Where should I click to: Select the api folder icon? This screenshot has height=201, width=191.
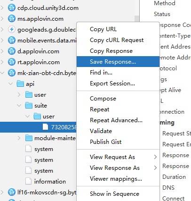[20, 84]
